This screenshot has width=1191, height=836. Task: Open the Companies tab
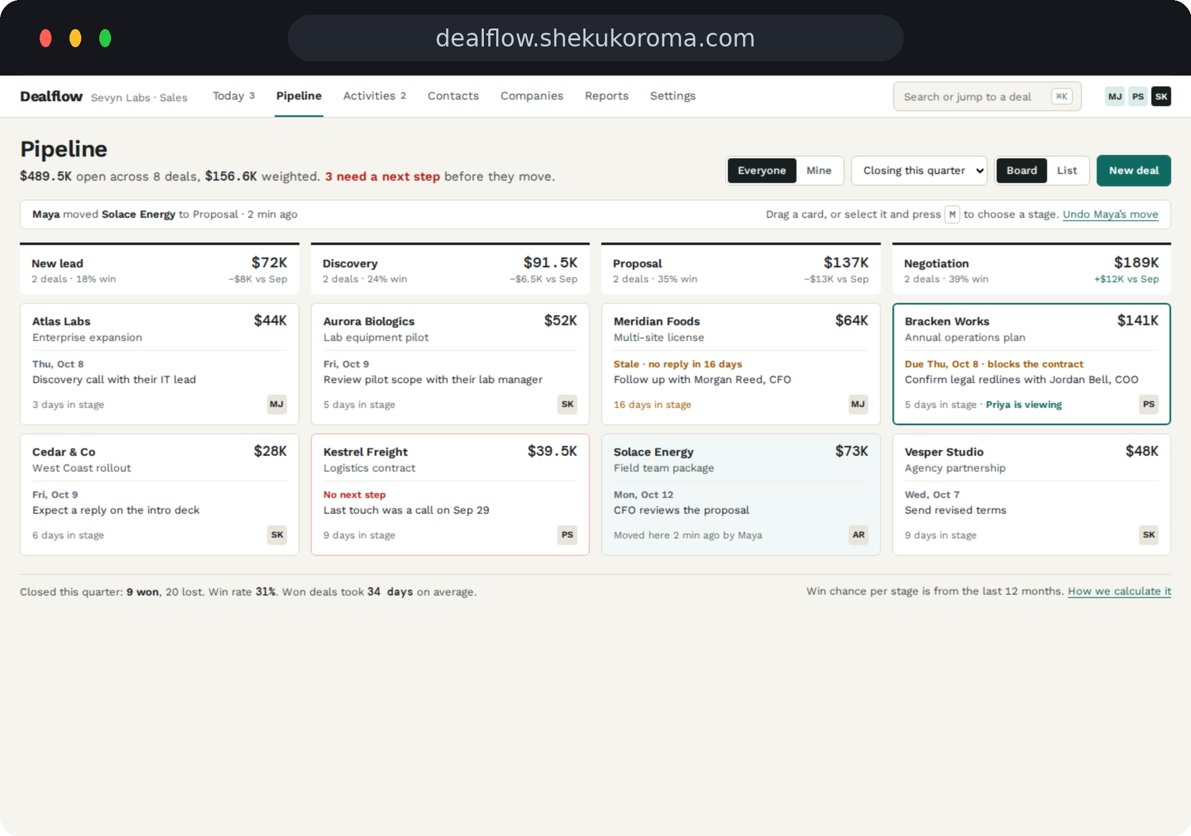532,96
